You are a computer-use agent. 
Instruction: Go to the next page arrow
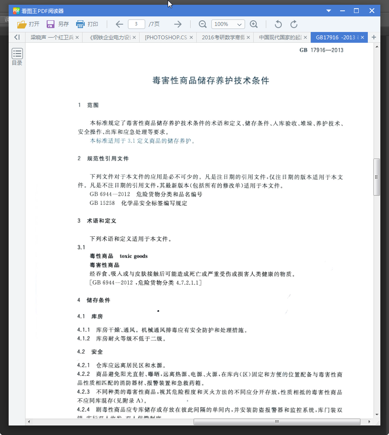coord(178,24)
